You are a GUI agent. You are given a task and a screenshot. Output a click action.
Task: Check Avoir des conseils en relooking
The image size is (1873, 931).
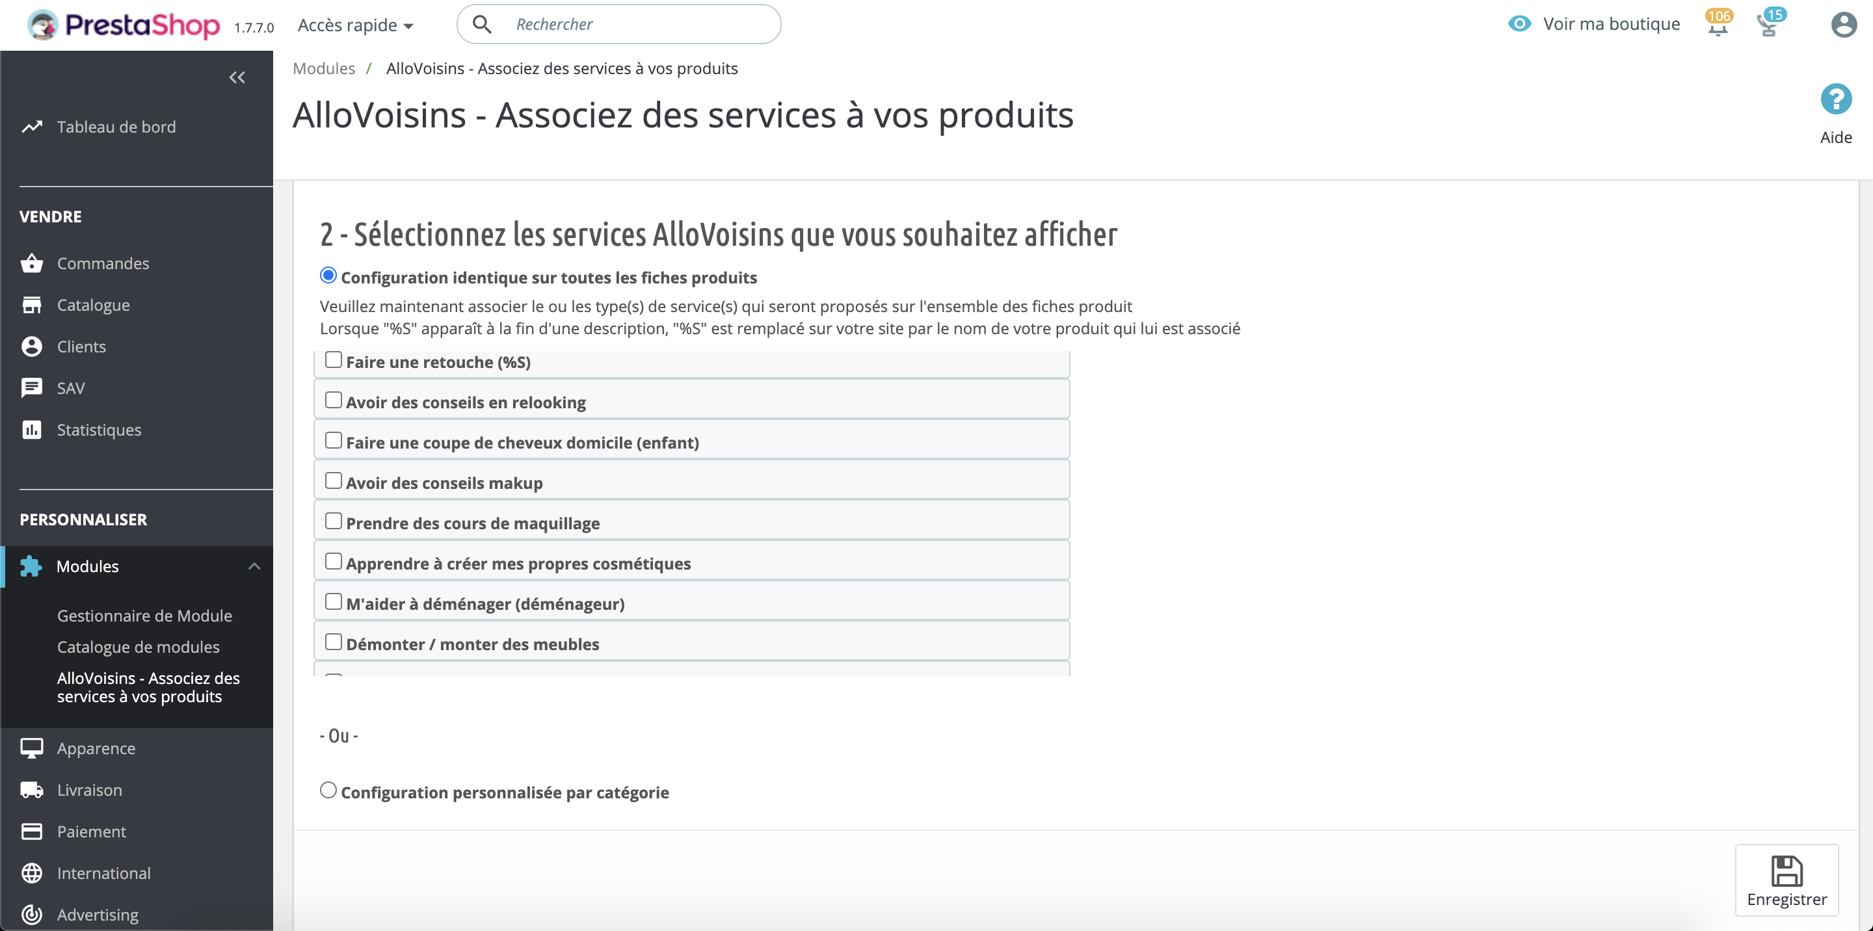(x=333, y=400)
